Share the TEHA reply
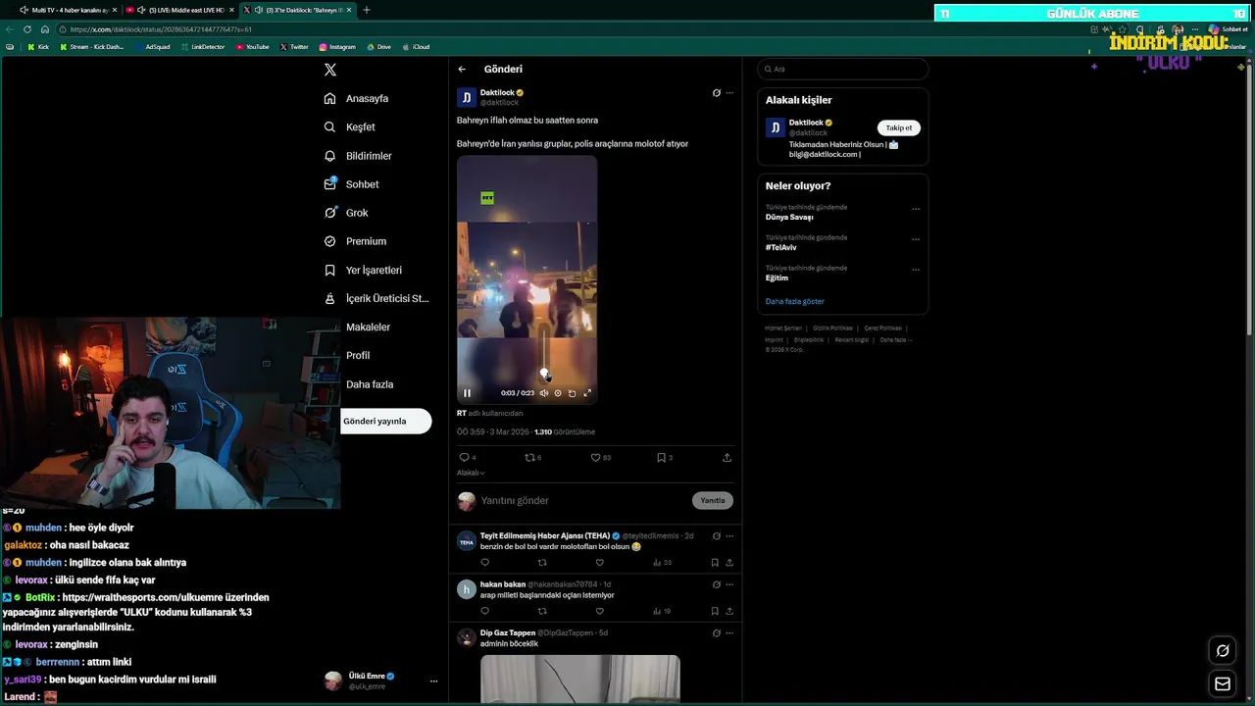 [x=729, y=563]
